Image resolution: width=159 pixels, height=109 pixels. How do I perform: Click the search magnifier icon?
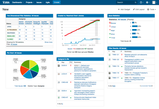pyautogui.click(x=135, y=2)
